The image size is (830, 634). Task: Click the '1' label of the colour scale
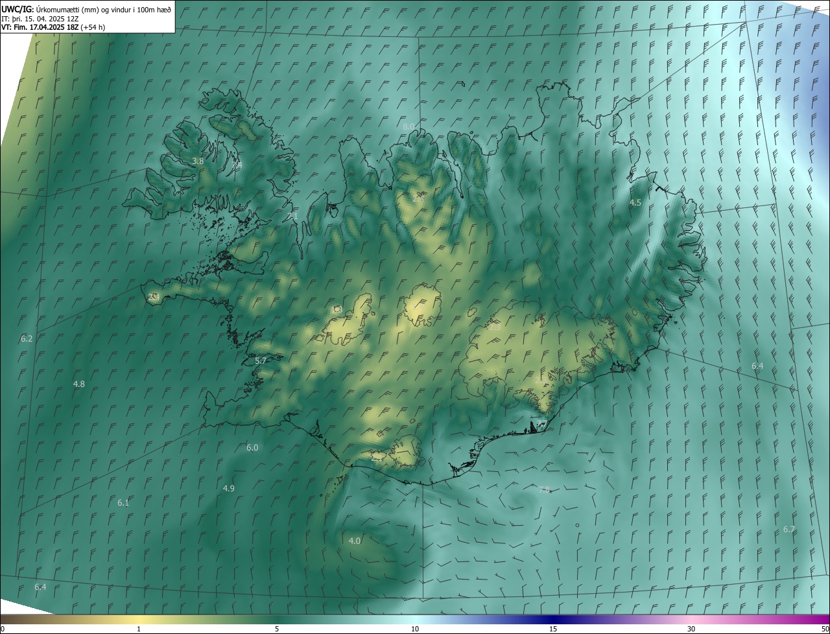(139, 629)
